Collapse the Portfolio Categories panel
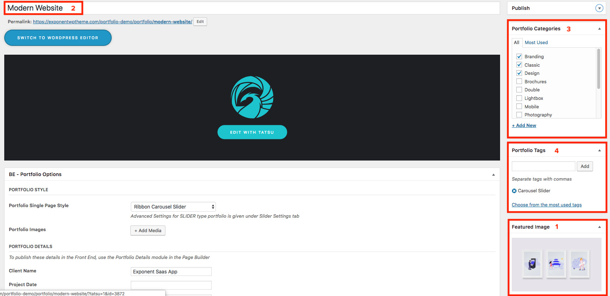 [x=599, y=29]
